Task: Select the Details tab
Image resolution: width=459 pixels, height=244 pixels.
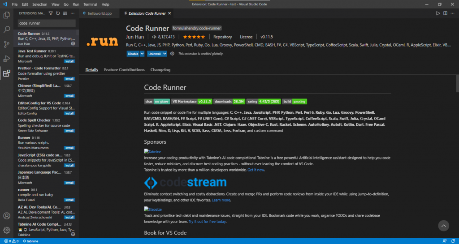Action: point(91,70)
